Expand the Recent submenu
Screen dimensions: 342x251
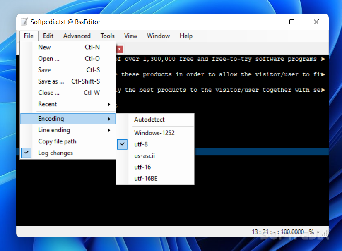coord(68,104)
